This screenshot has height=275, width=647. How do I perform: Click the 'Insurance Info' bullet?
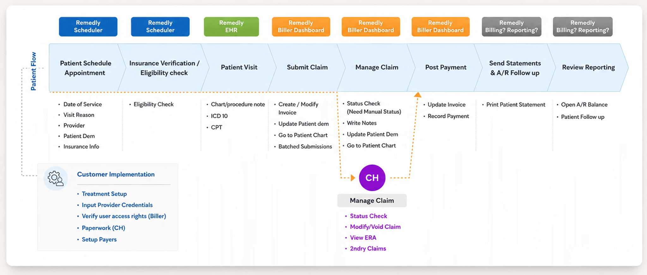point(81,146)
